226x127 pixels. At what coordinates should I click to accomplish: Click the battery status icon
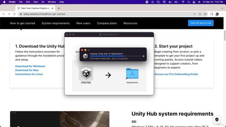coord(177,2)
